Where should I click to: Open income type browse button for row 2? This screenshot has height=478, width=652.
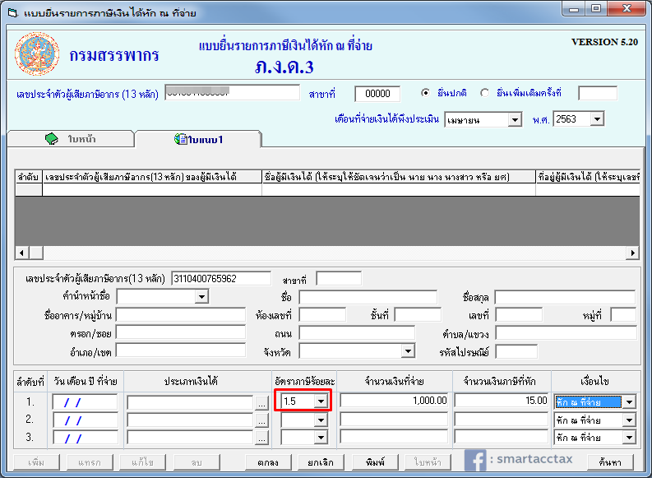coord(261,420)
